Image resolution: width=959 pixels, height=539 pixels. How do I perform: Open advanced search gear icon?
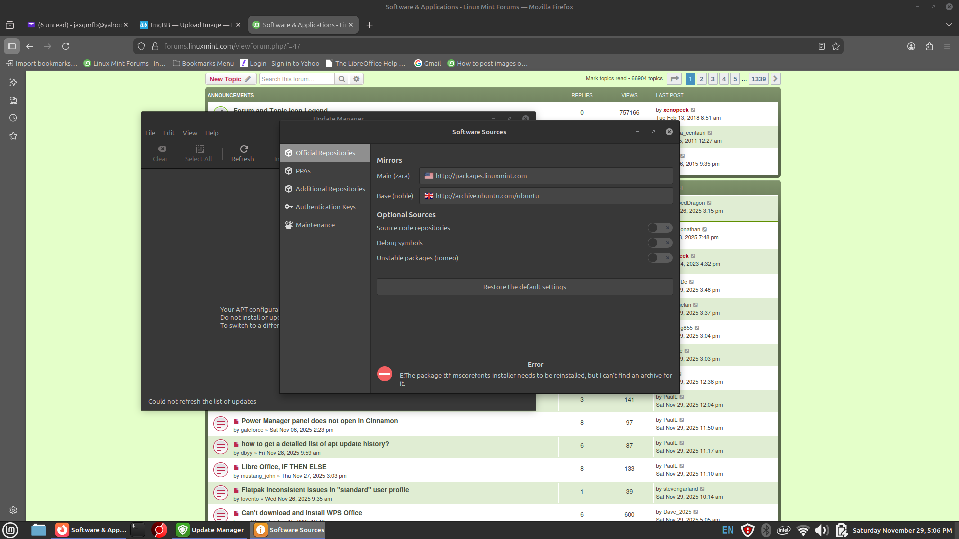point(356,79)
